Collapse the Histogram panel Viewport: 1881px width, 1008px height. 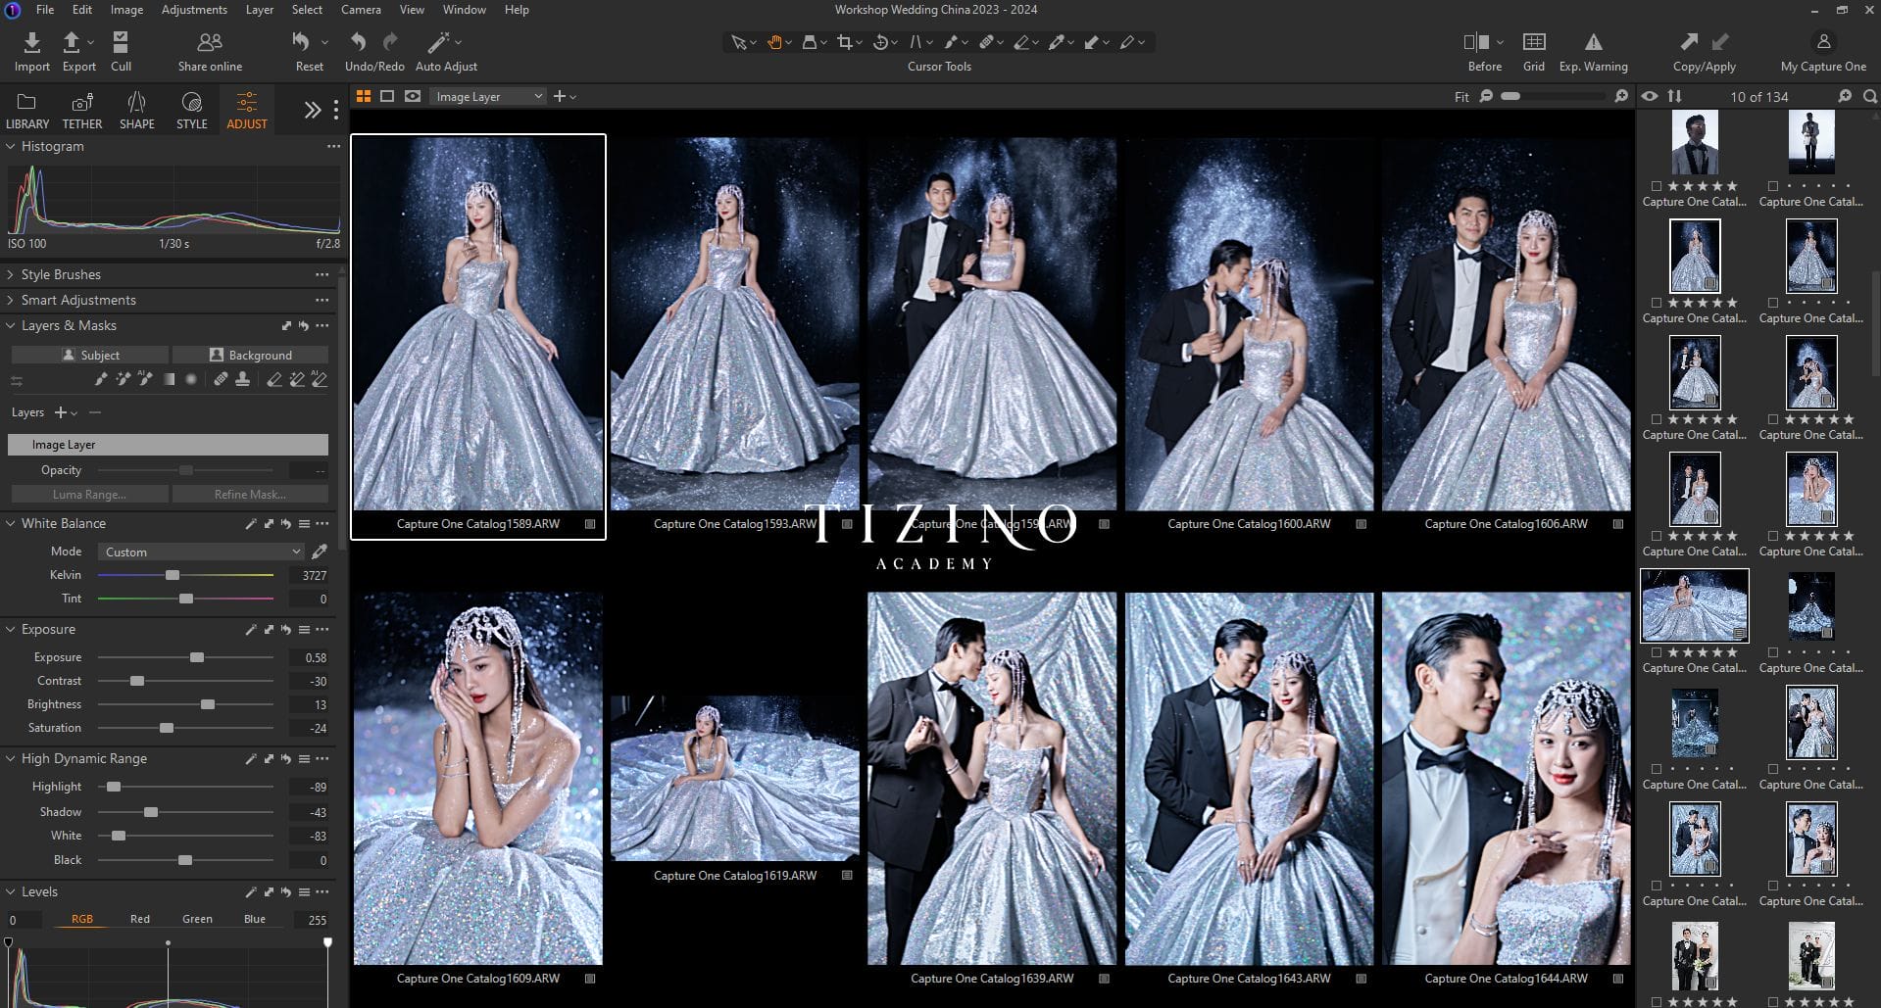click(x=11, y=146)
